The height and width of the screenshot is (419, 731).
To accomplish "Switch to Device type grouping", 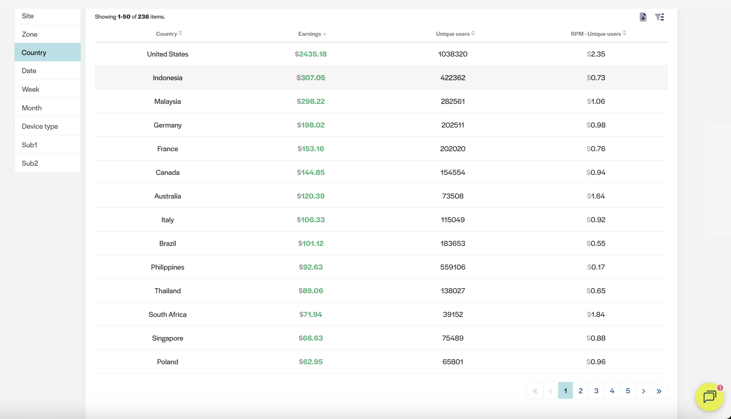I will [x=40, y=126].
